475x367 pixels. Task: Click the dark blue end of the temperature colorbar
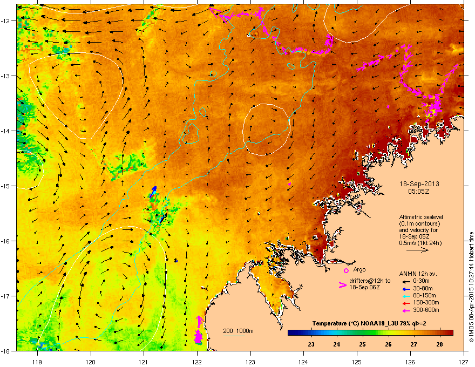(x=290, y=333)
